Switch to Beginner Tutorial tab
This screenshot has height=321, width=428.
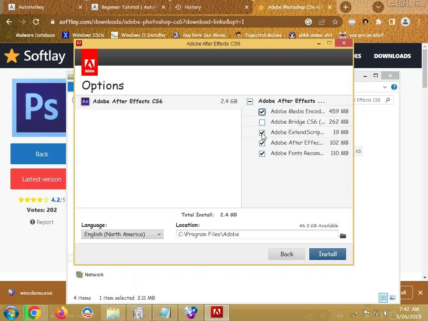click(x=128, y=7)
